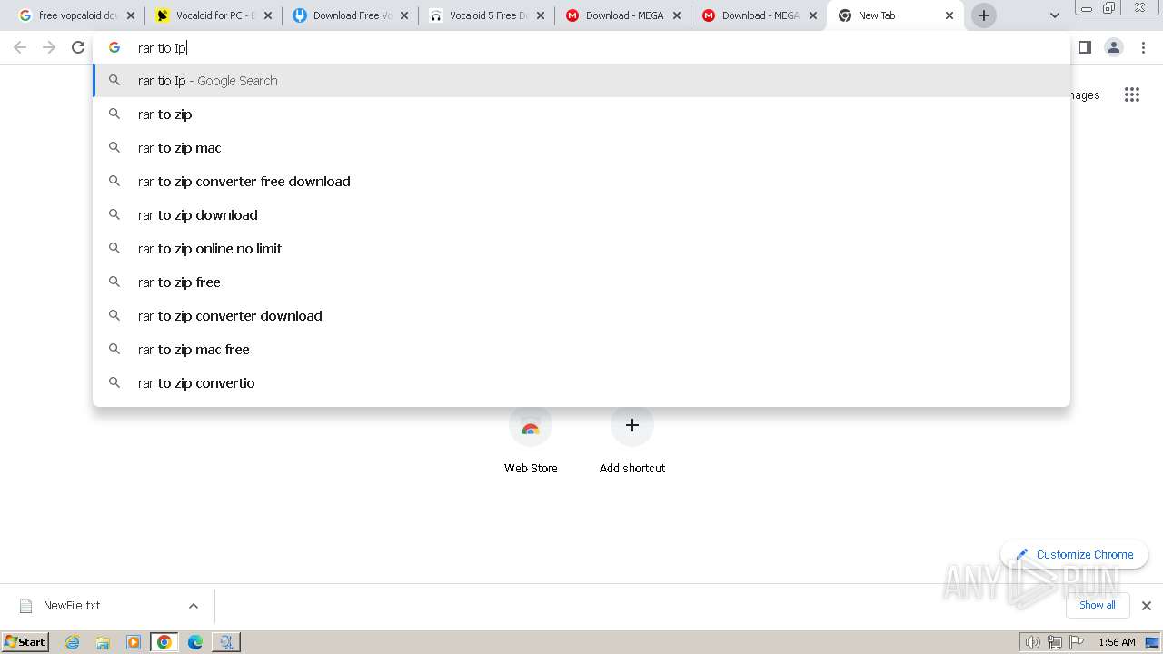Switch to free vopcaloid search tab
The width and height of the screenshot is (1163, 654).
(68, 15)
